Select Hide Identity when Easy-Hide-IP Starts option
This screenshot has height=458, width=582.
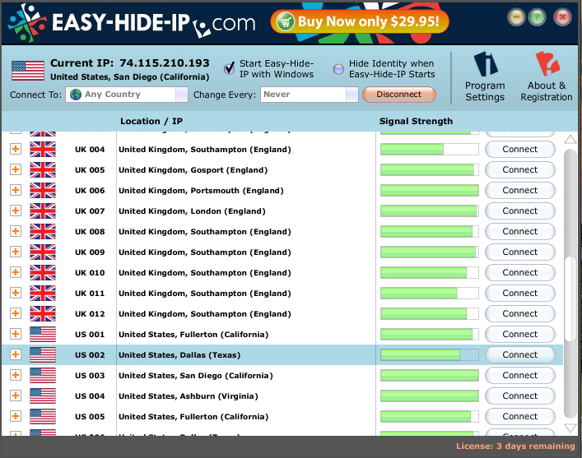(338, 69)
